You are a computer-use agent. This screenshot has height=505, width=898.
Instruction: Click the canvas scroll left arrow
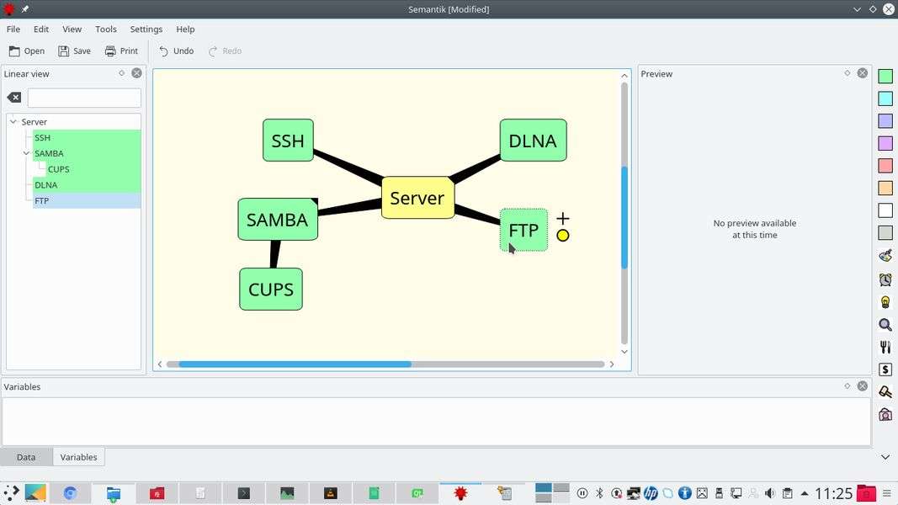coord(160,364)
